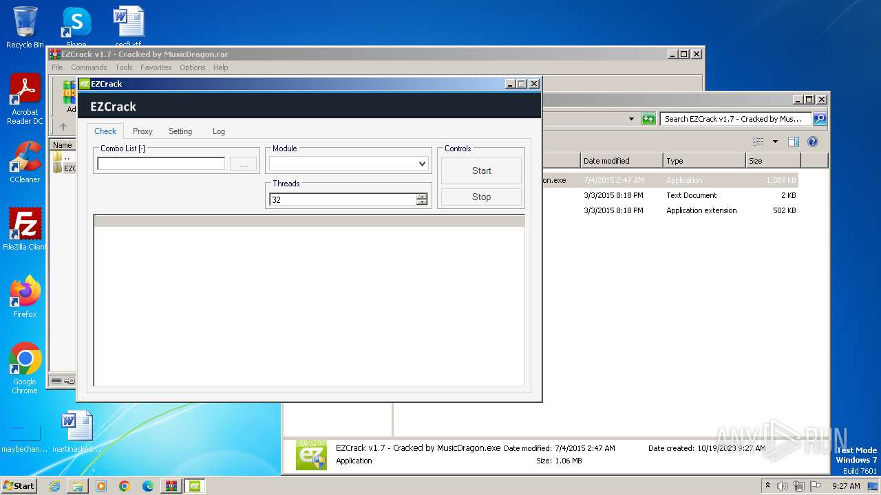
Task: Click the results list column header bar
Action: 309,221
